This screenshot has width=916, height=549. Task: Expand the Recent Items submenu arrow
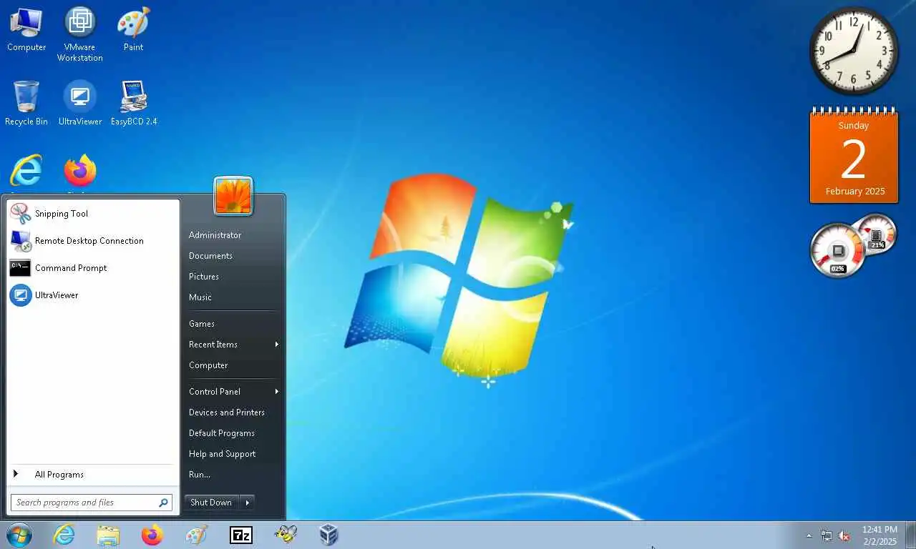276,345
